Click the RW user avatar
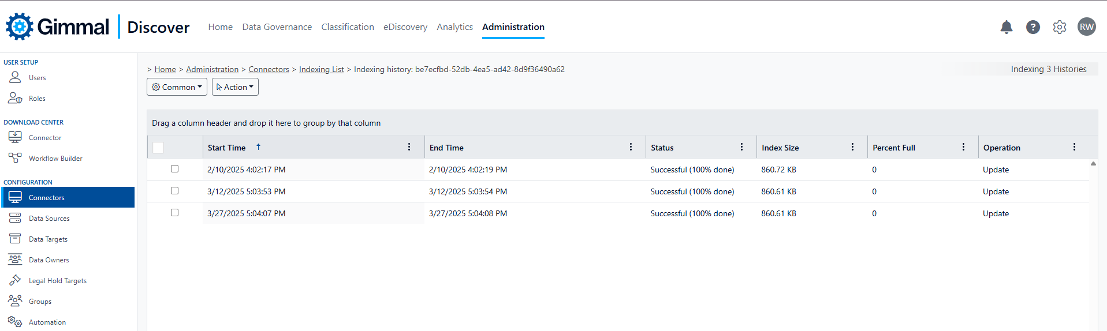The image size is (1107, 331). [1086, 27]
